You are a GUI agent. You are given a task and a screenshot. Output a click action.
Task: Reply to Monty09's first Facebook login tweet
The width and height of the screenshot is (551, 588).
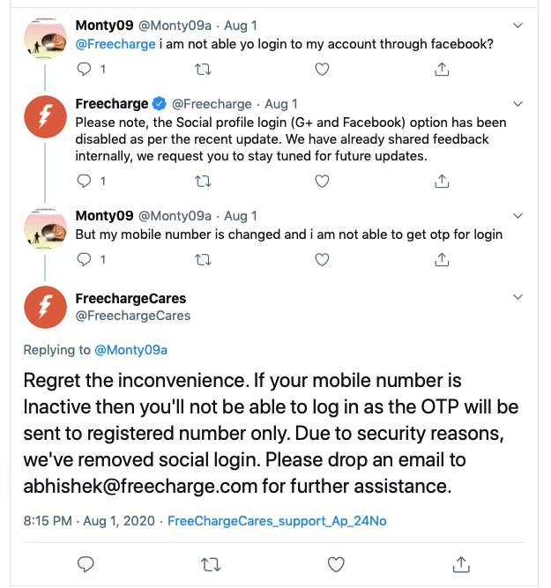tap(84, 69)
